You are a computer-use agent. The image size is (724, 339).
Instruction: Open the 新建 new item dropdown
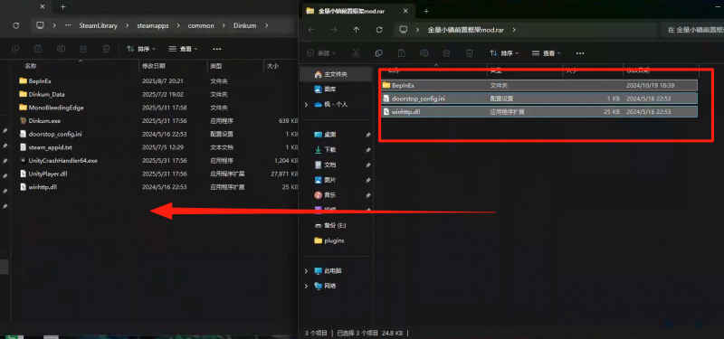(x=321, y=53)
